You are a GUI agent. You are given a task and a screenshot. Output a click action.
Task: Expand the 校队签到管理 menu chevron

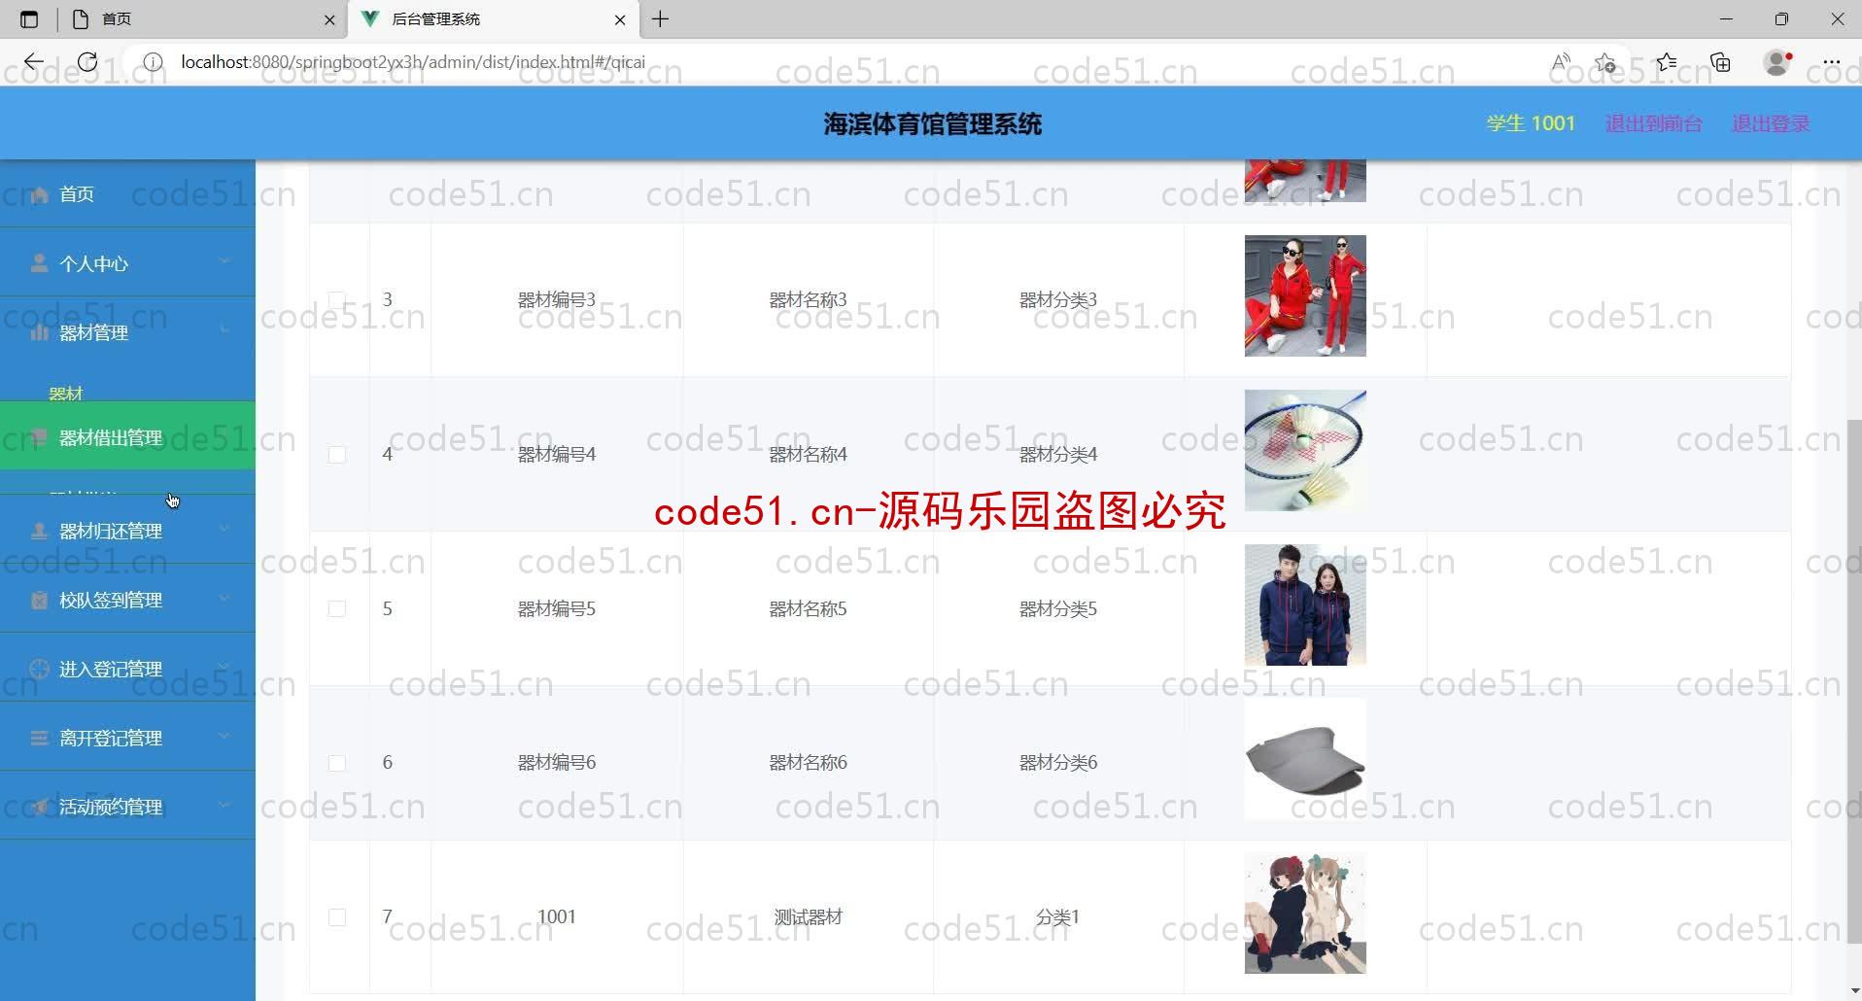pos(224,598)
